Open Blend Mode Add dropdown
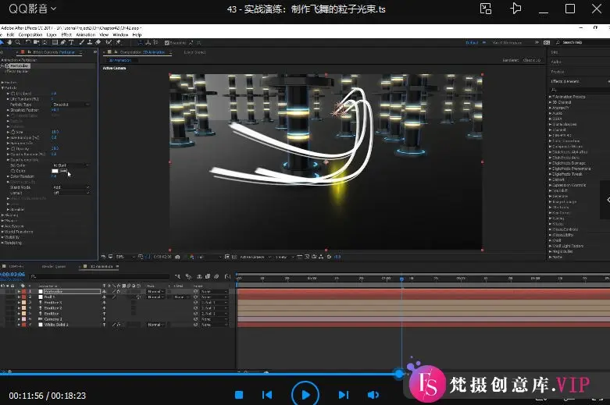The height and width of the screenshot is (405, 610). click(x=71, y=187)
